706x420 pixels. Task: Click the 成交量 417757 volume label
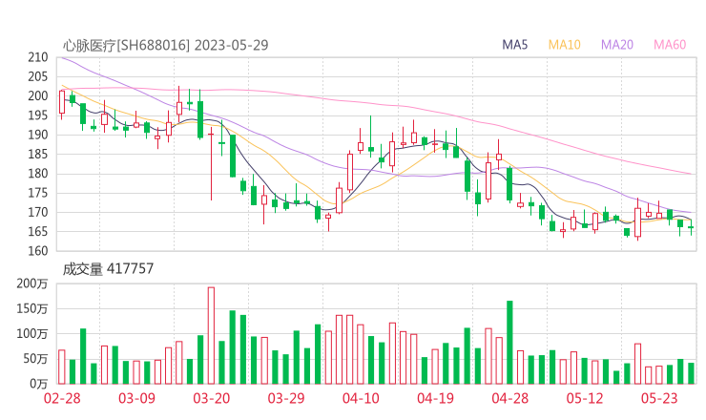click(x=108, y=269)
